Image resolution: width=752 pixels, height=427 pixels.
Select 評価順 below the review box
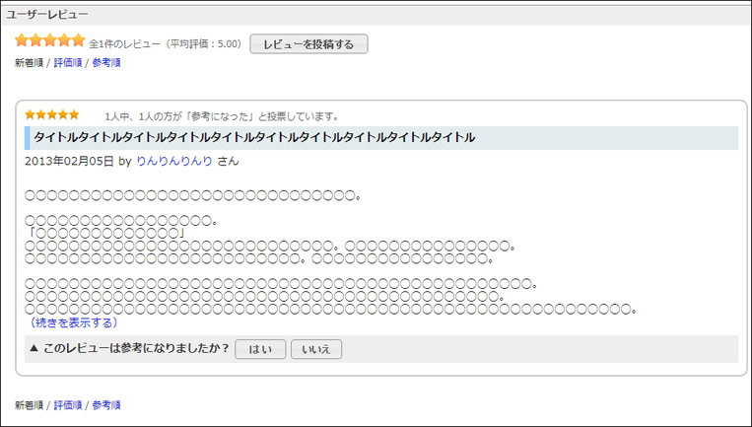pyautogui.click(x=67, y=405)
